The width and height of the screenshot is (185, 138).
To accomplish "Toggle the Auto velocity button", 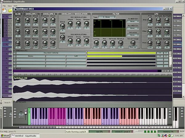I will click(x=21, y=117).
